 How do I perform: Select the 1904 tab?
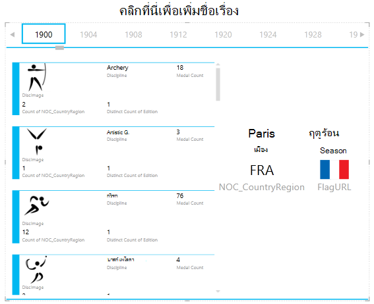88,35
